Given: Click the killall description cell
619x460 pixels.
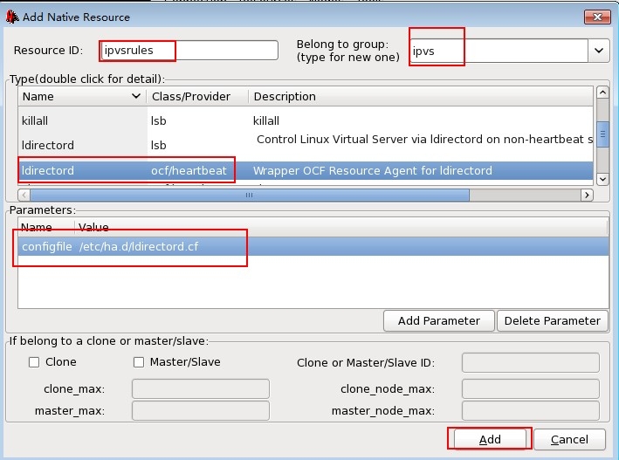Looking at the screenshot, I should click(x=266, y=120).
